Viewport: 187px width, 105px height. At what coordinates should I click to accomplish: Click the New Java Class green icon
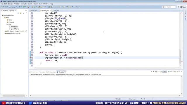(x=34, y=7)
